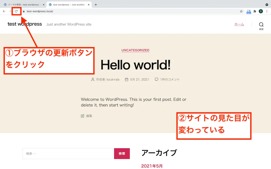Viewport: 271px width, 169px height.
Task: Reload the page with refresh button
Action: (x=16, y=11)
